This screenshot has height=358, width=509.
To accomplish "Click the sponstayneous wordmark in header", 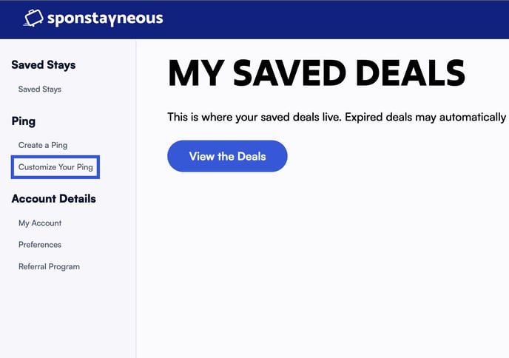I will coord(105,18).
